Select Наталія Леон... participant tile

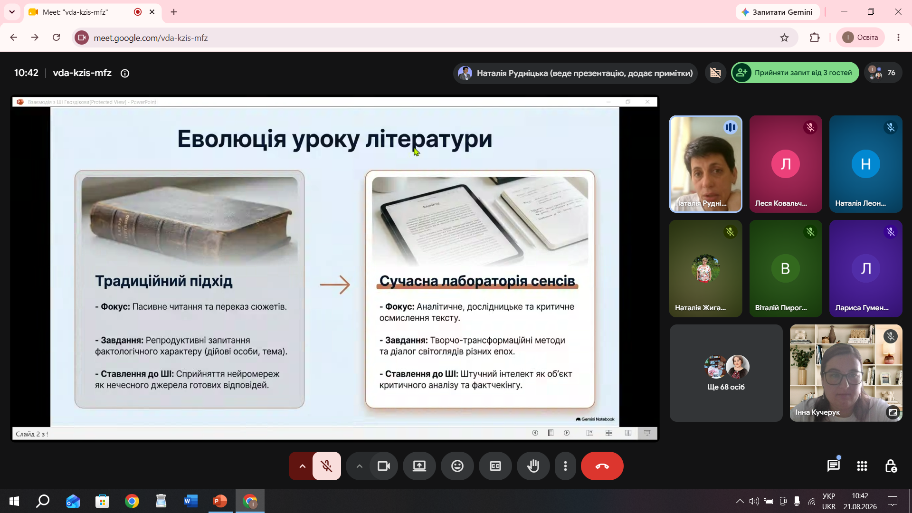(x=866, y=164)
